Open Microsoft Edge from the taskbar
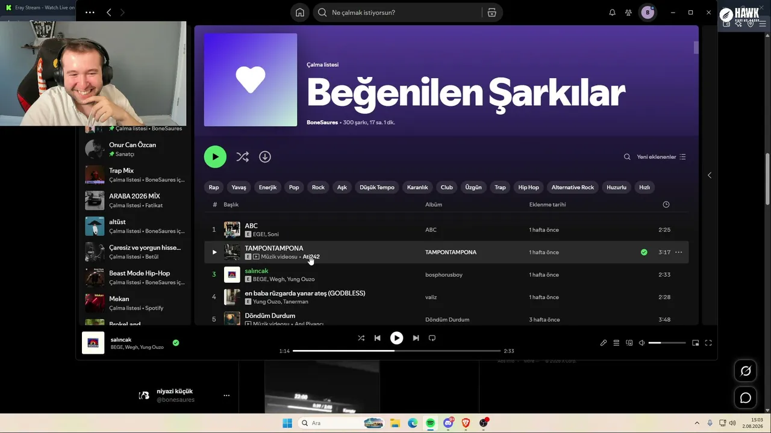Image resolution: width=771 pixels, height=433 pixels. tap(413, 423)
